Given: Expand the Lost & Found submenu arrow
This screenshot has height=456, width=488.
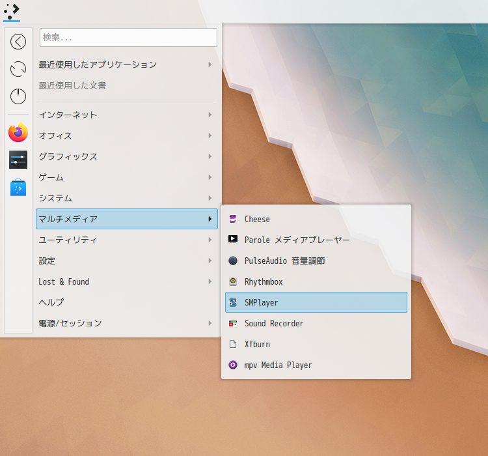Looking at the screenshot, I should pos(210,281).
